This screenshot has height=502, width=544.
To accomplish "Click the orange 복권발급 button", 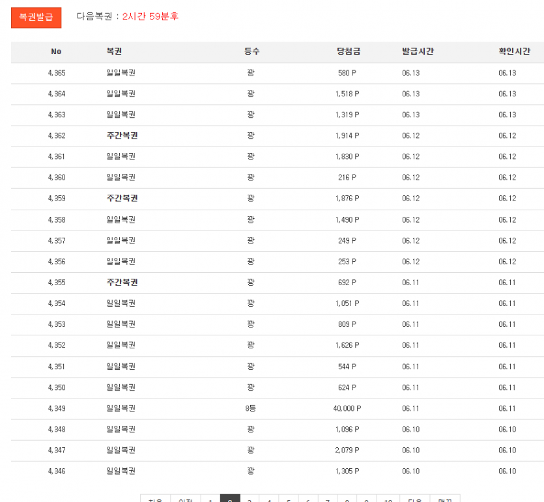I will pyautogui.click(x=36, y=18).
